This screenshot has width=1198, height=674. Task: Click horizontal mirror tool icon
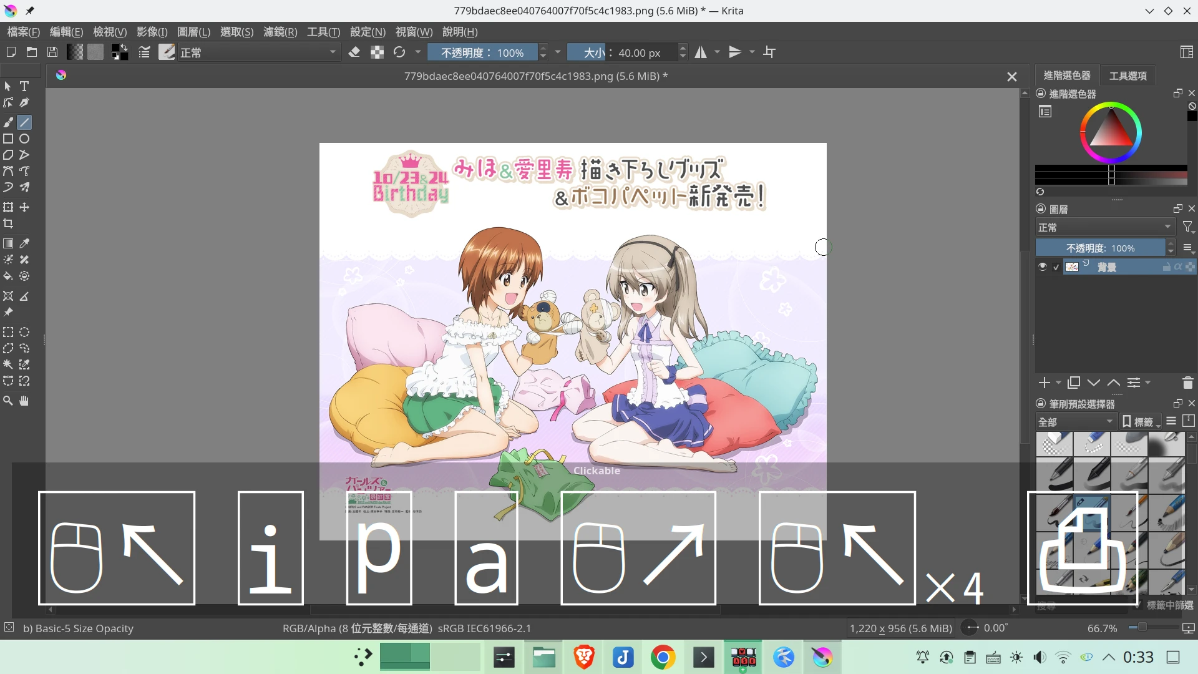(x=701, y=52)
